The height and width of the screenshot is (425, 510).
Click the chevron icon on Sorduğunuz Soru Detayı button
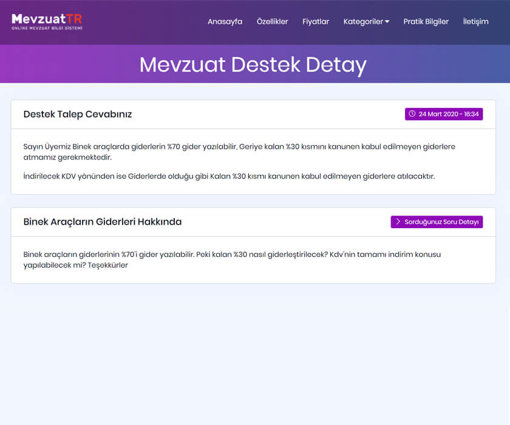(x=399, y=222)
